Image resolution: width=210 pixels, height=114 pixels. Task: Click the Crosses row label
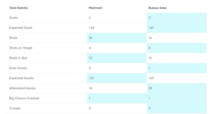pos(15,108)
